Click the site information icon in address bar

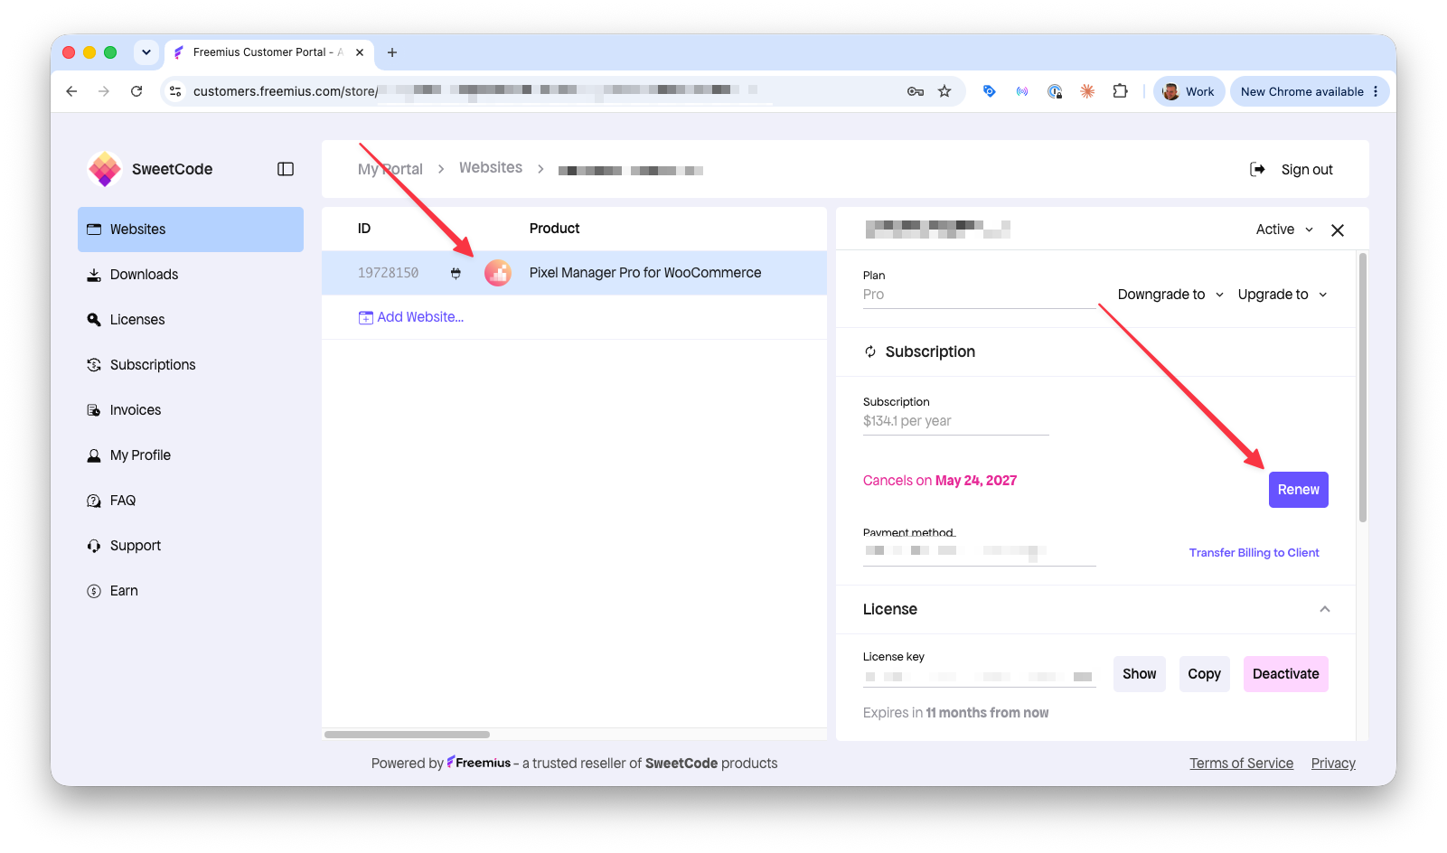175,91
